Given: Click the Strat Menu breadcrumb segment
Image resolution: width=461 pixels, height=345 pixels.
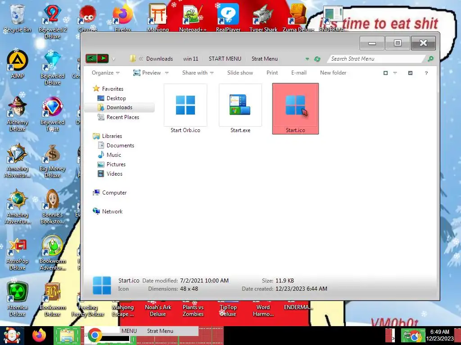Looking at the screenshot, I should coord(264,59).
